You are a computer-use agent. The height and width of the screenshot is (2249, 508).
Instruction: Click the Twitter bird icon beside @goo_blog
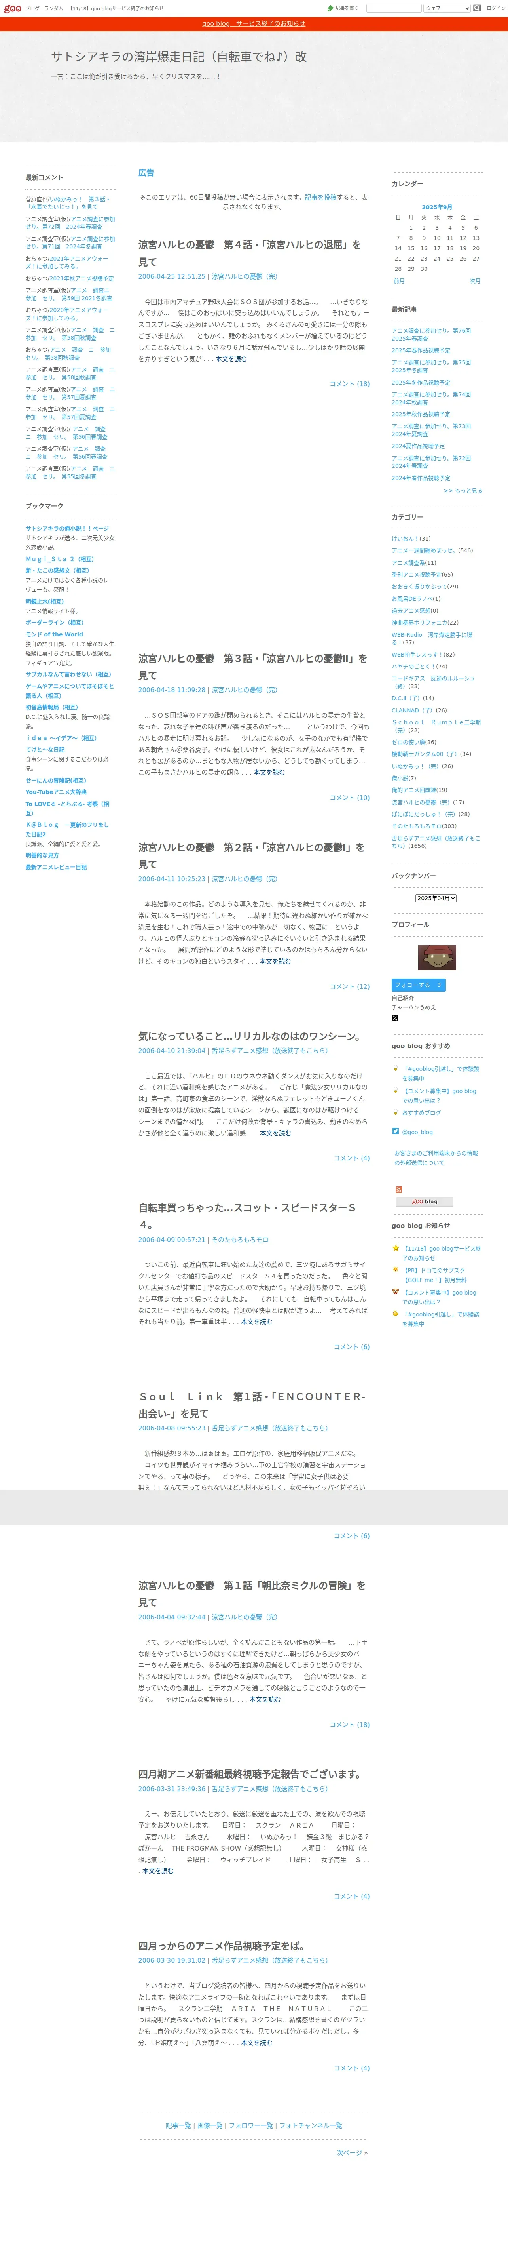(x=395, y=1131)
